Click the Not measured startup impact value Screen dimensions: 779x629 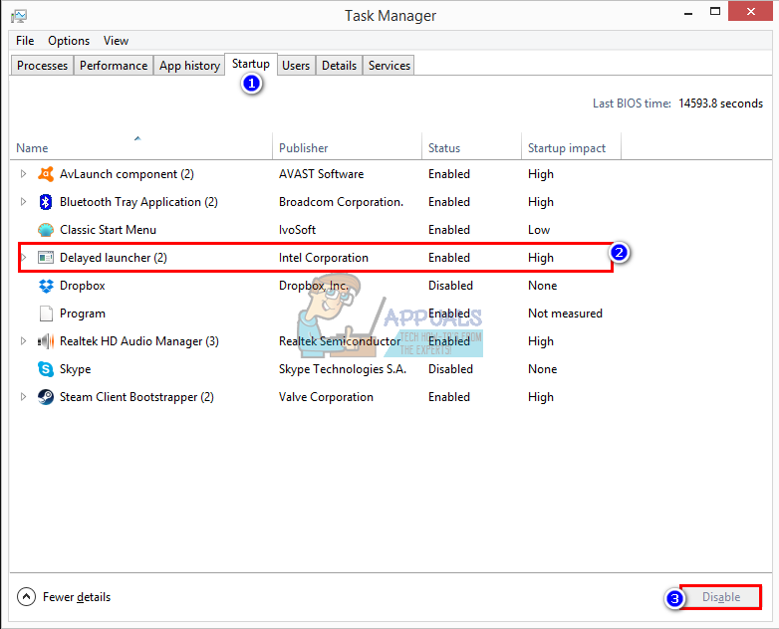566,314
